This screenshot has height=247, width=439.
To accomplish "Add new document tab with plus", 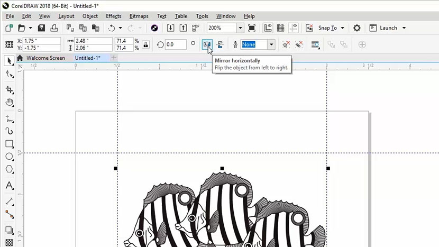I will coord(114,58).
